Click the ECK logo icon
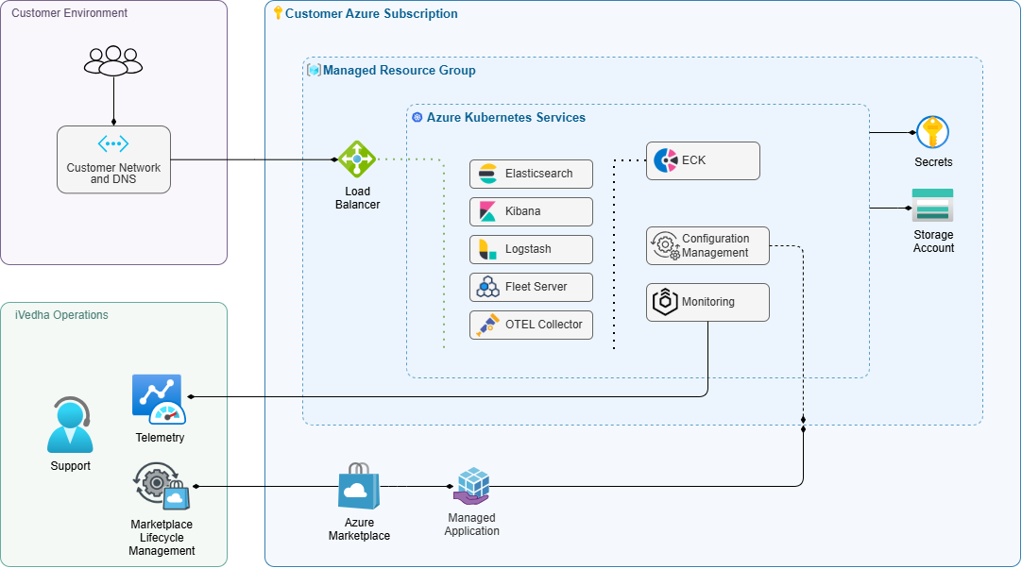 click(666, 160)
